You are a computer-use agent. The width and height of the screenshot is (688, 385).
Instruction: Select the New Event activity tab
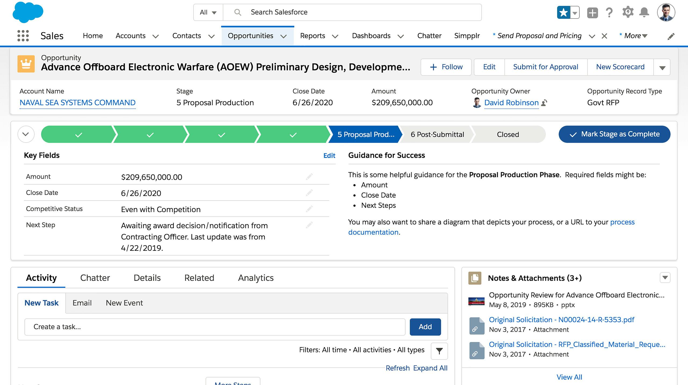pos(124,303)
